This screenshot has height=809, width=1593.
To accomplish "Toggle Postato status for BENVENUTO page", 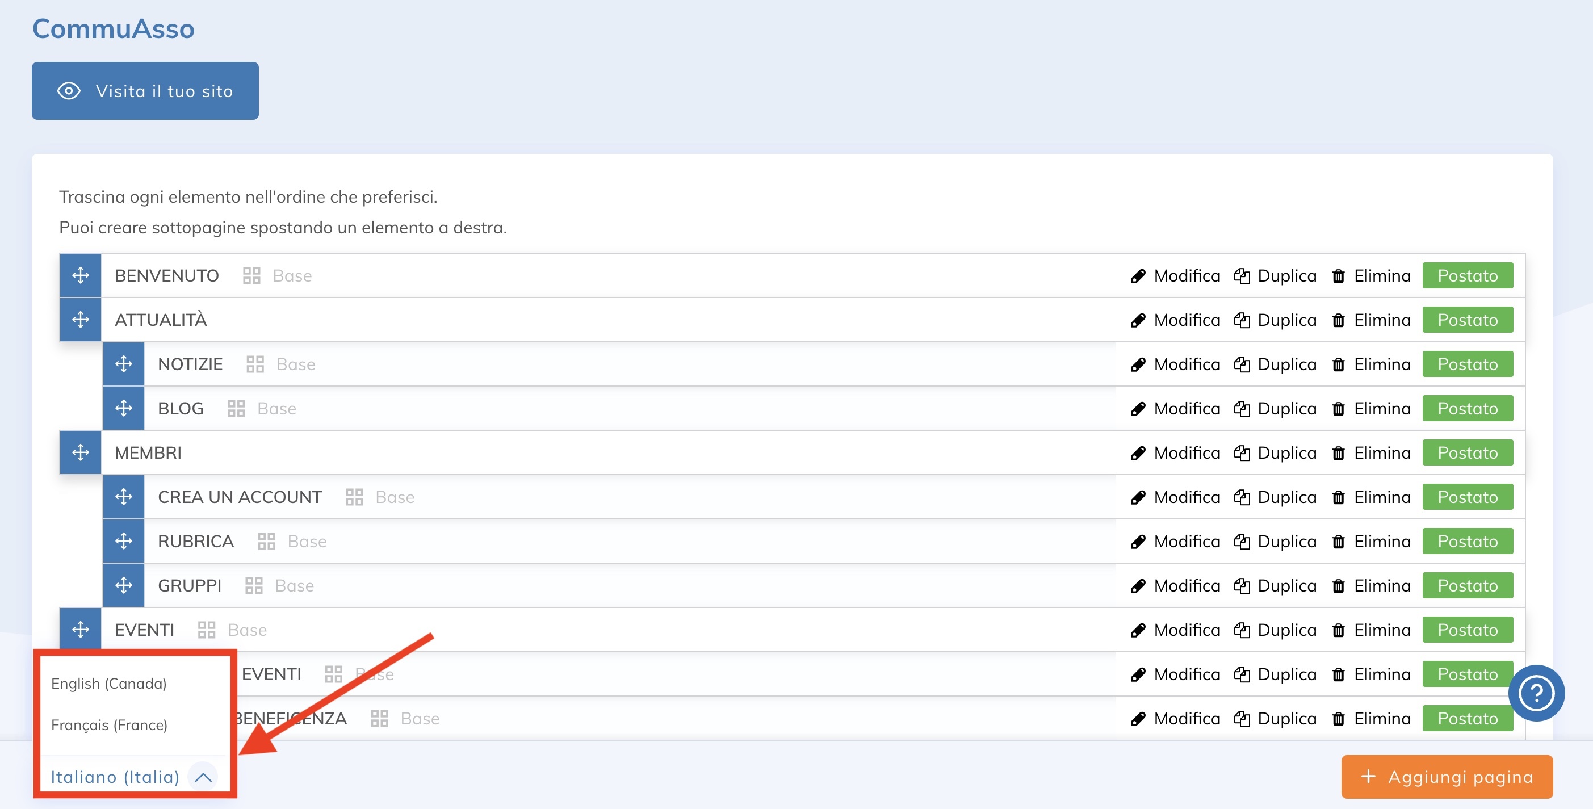I will point(1467,275).
